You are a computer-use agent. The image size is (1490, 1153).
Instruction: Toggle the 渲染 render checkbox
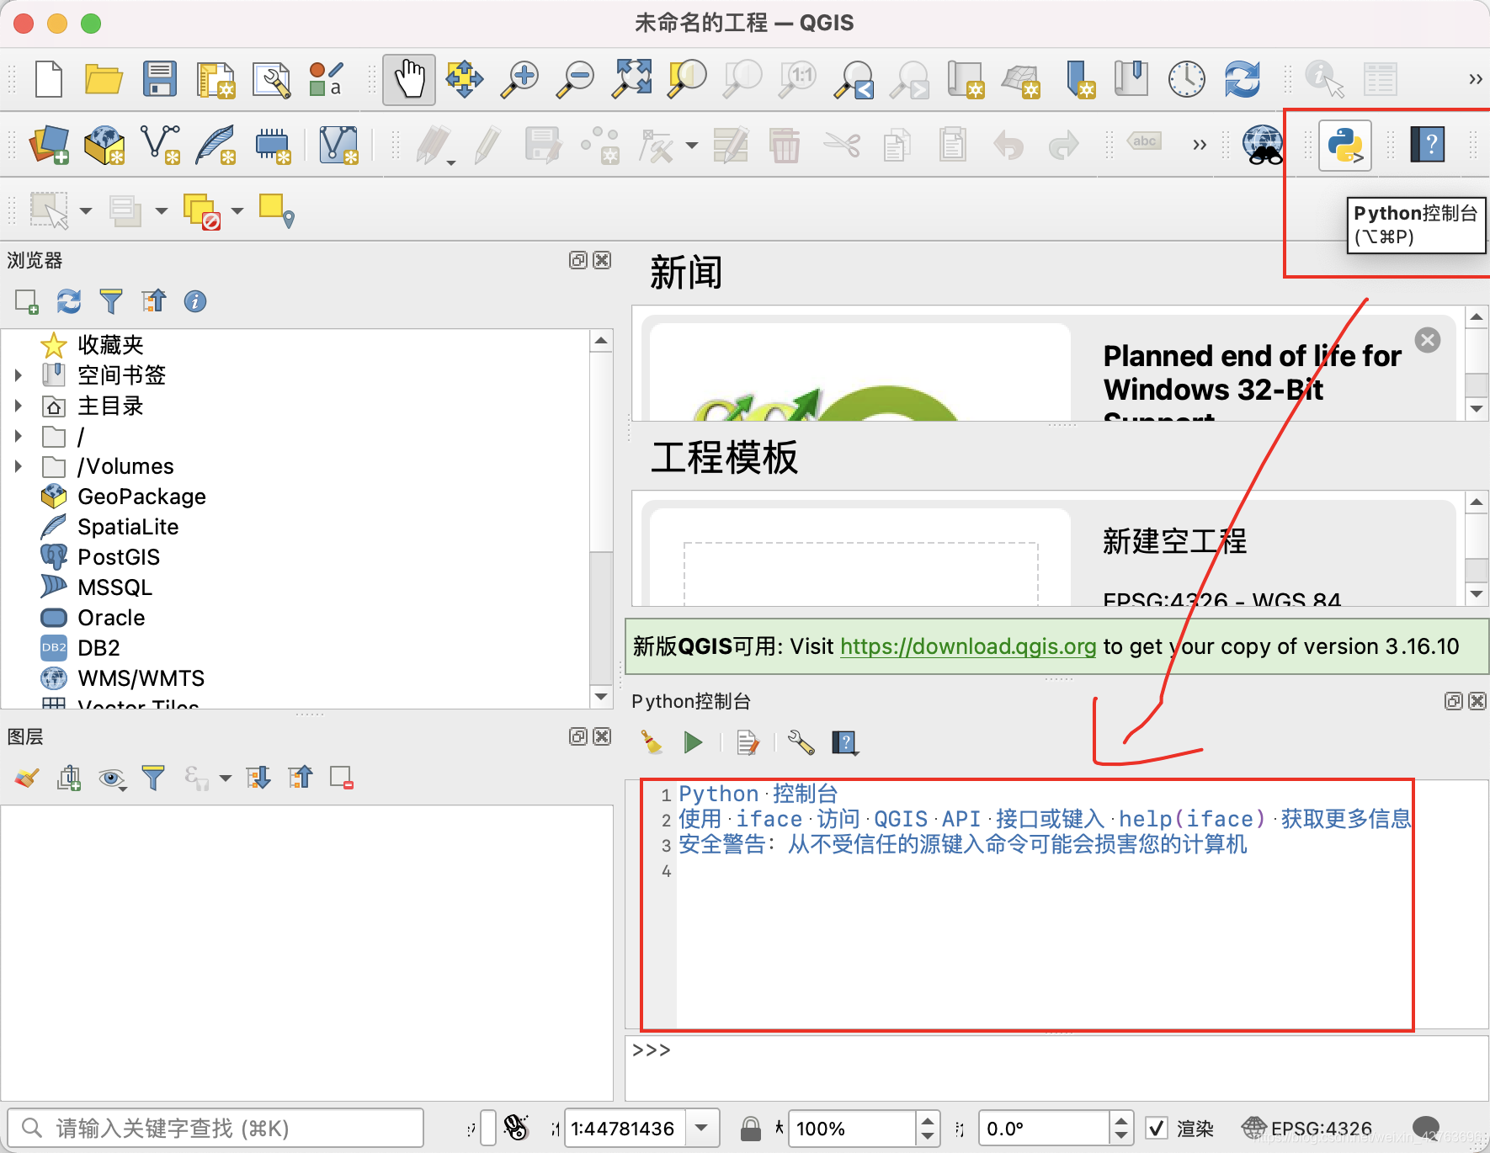tap(1157, 1128)
